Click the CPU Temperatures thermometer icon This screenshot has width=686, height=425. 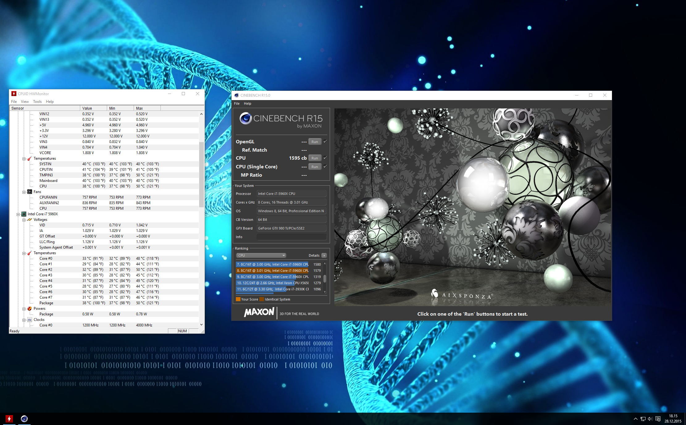[30, 253]
